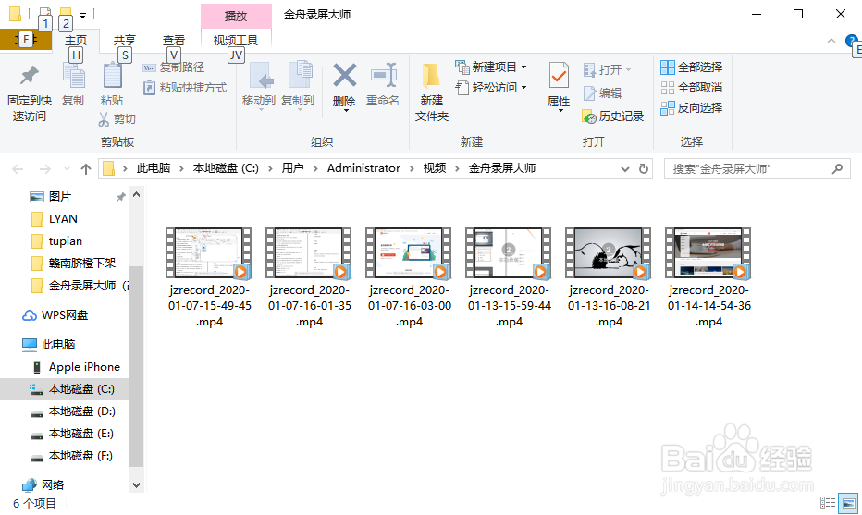Click Copy Path (复制路径)

click(x=174, y=67)
